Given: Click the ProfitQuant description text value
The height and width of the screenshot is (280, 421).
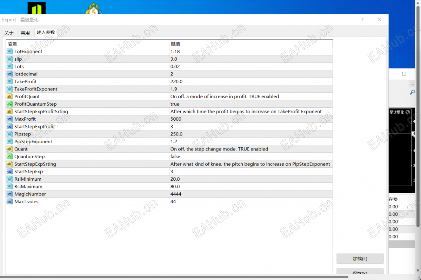Looking at the screenshot, I should point(225,96).
